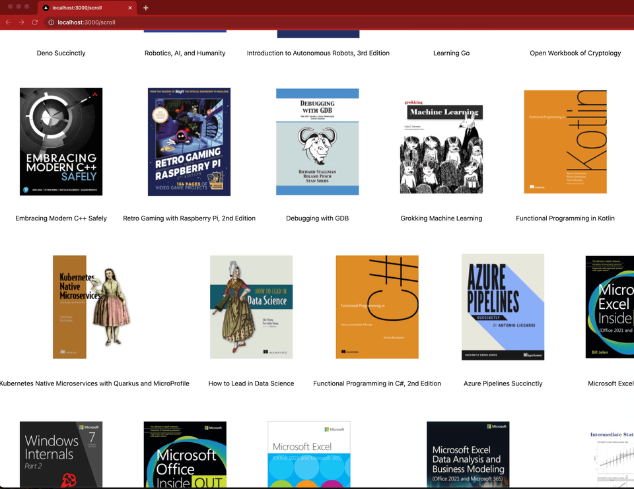Image resolution: width=634 pixels, height=489 pixels.
Task: Click the 'Learning Go' title
Action: coord(452,53)
